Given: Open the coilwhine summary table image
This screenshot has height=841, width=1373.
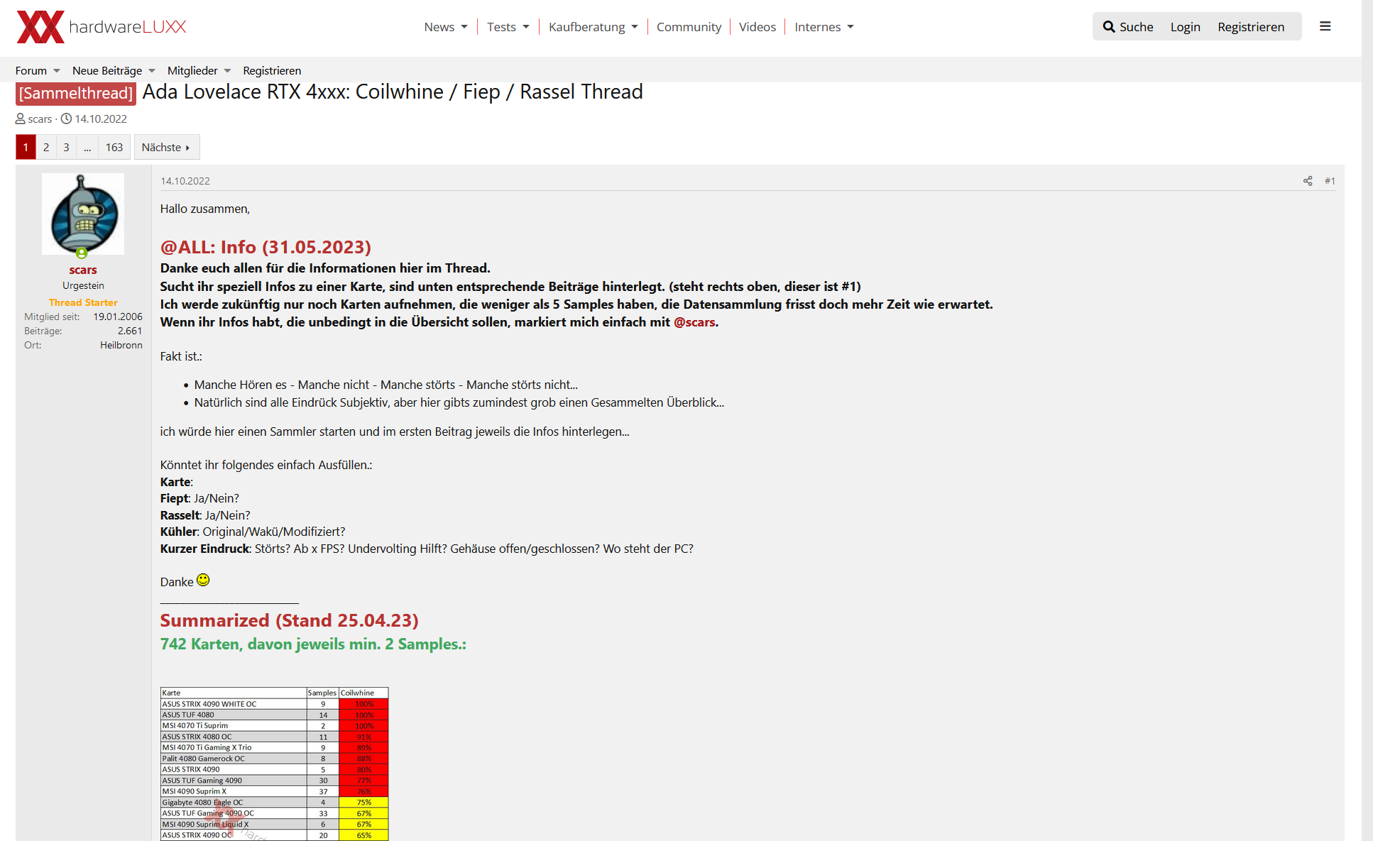Looking at the screenshot, I should pyautogui.click(x=274, y=763).
